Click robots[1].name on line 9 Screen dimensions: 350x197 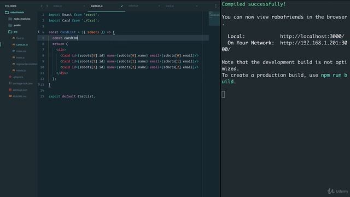132,61
